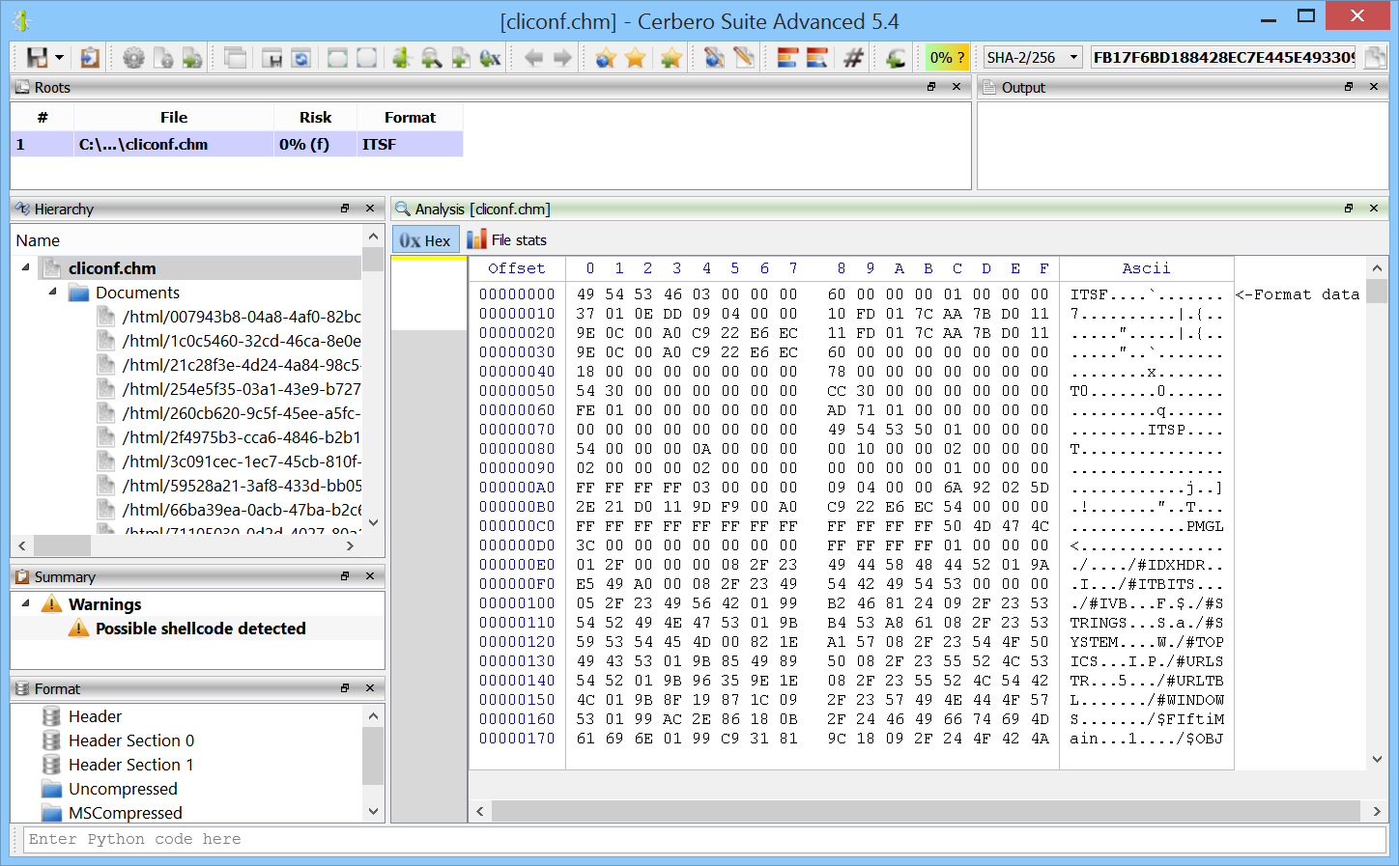Click the forward arrow navigation icon
Viewport: 1399px width, 866px height.
(562, 58)
